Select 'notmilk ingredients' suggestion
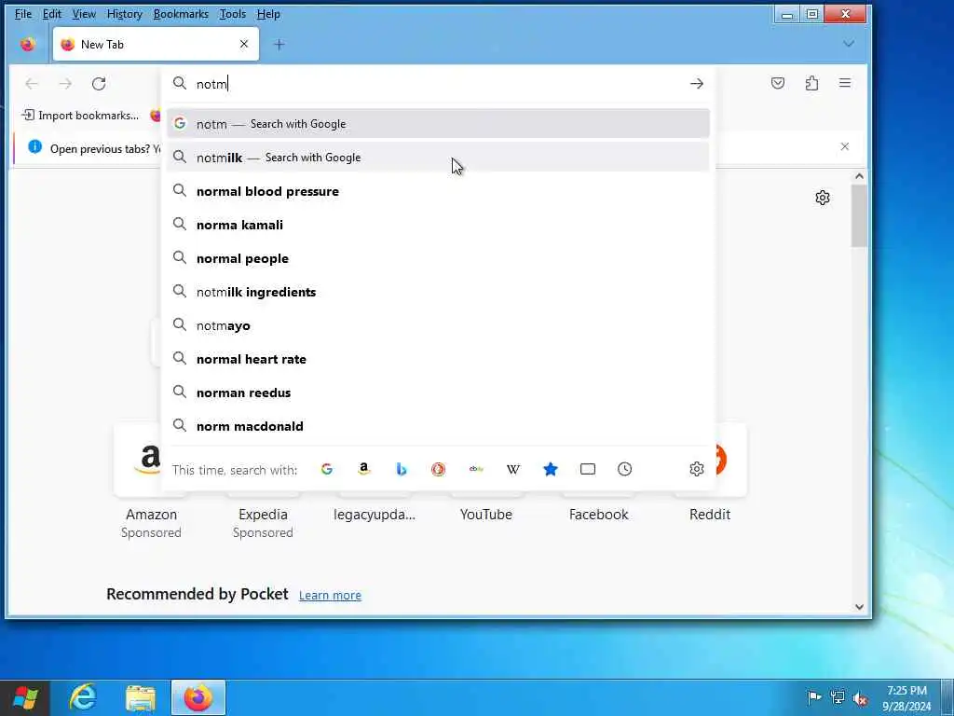Screen dimensions: 954x716 pos(438,292)
